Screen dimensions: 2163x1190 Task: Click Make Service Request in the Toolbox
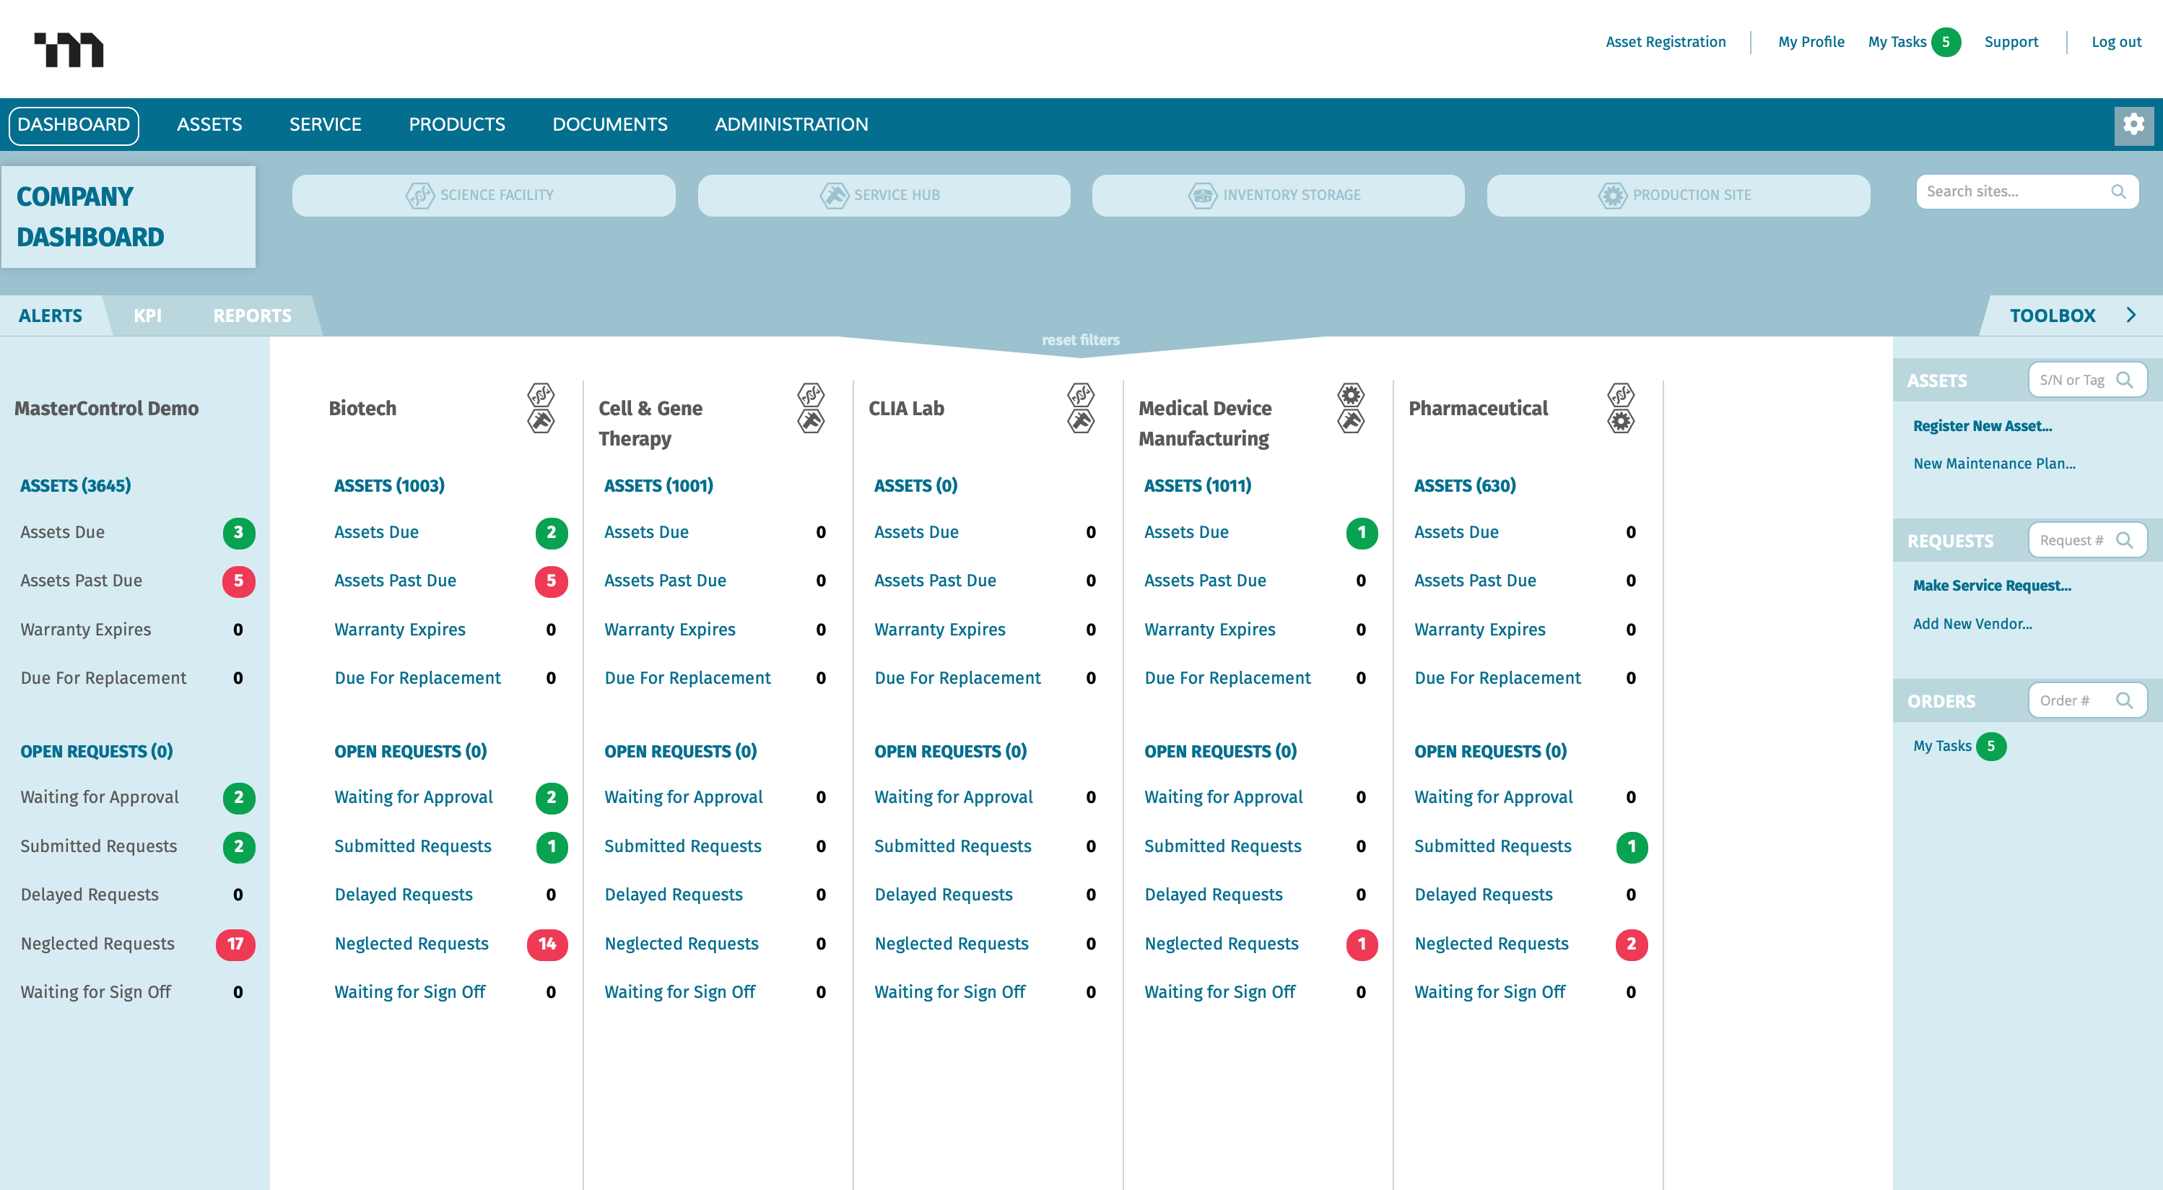tap(1992, 586)
